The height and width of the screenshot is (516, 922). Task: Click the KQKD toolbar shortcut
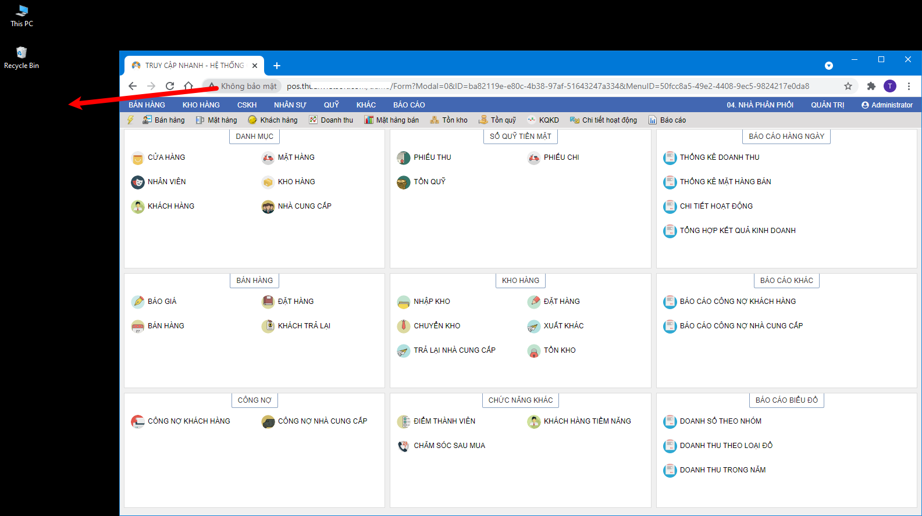[x=543, y=120]
